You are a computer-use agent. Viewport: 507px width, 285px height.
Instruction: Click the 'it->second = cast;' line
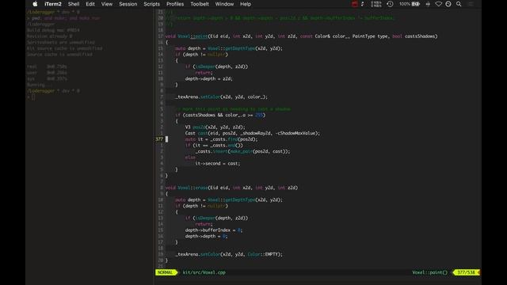pyautogui.click(x=218, y=164)
